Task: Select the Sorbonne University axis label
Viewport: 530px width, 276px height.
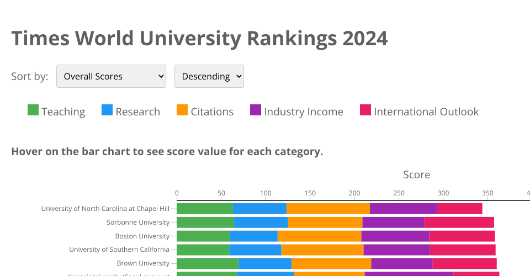Action: coord(138,222)
